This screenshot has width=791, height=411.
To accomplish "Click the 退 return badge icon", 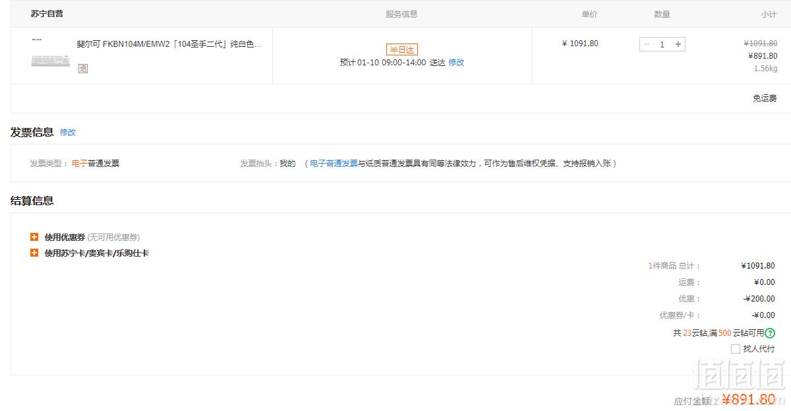I will tap(83, 68).
